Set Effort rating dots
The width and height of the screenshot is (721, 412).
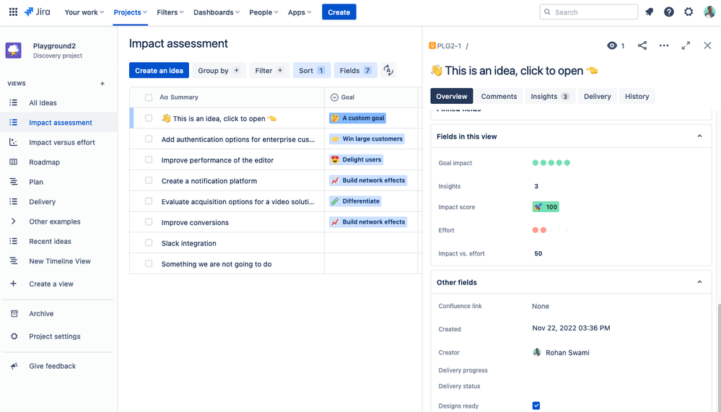click(x=551, y=230)
